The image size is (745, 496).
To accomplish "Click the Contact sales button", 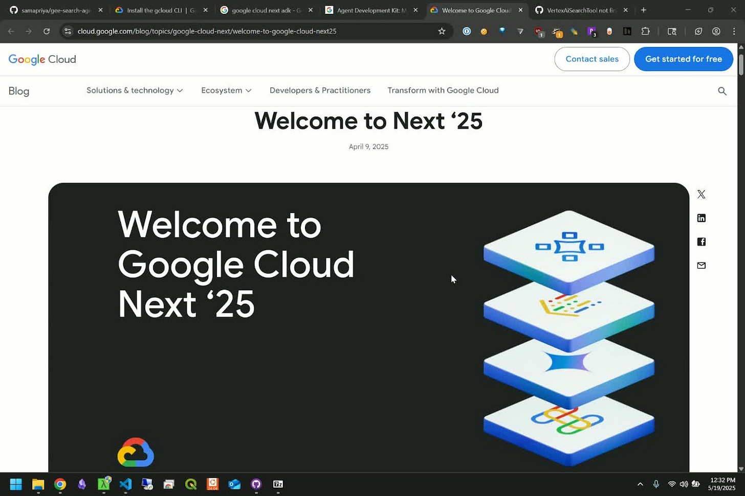I will (592, 59).
